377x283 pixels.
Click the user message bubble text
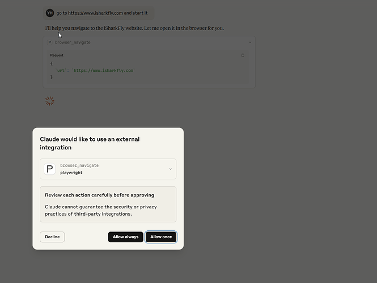click(102, 13)
